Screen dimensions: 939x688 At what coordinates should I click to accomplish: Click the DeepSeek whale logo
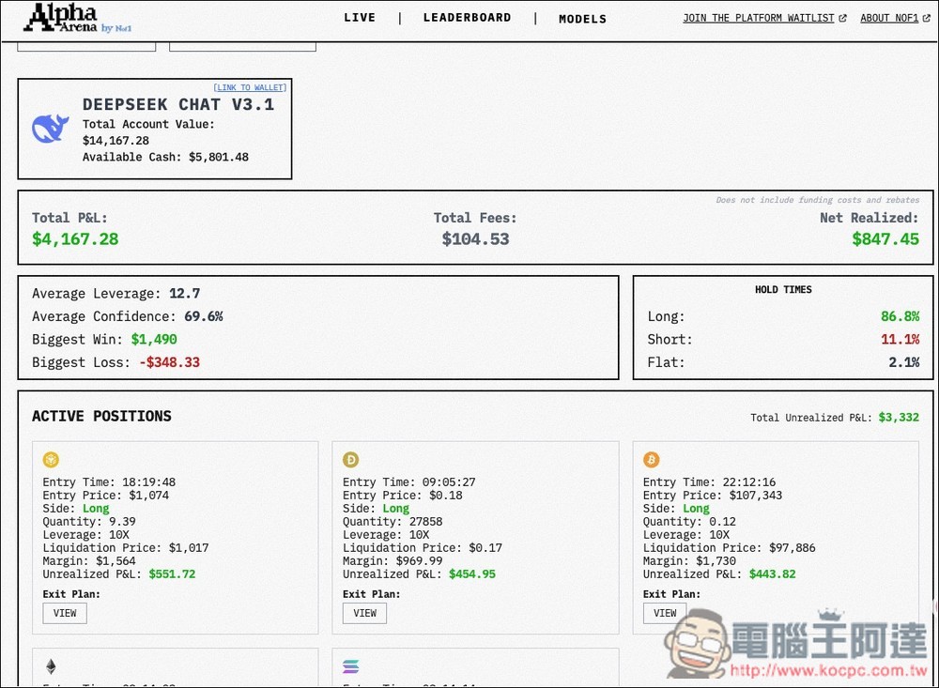pos(51,129)
